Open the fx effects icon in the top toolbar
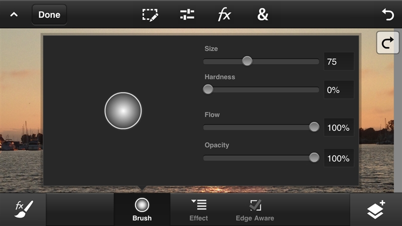 224,15
